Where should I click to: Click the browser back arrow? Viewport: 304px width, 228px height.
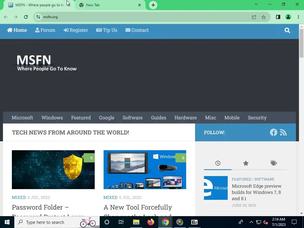coord(6,17)
